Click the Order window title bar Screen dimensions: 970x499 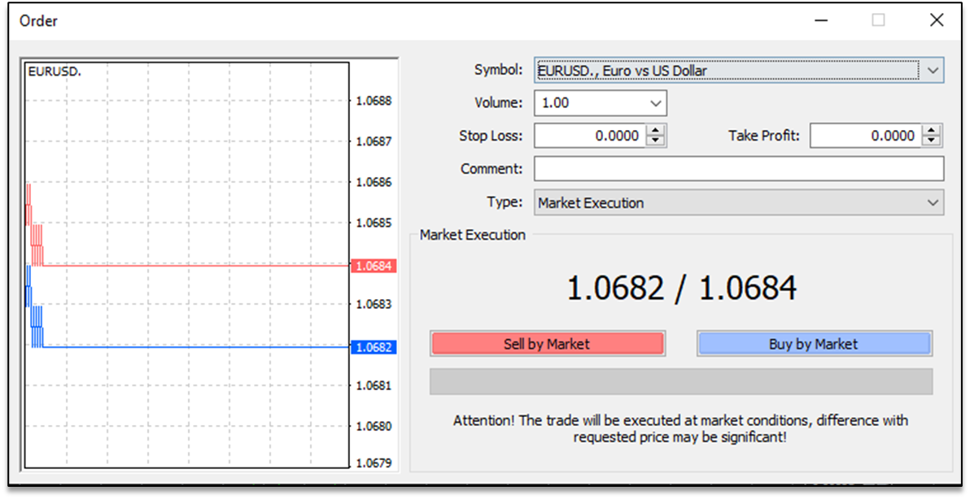pos(407,20)
